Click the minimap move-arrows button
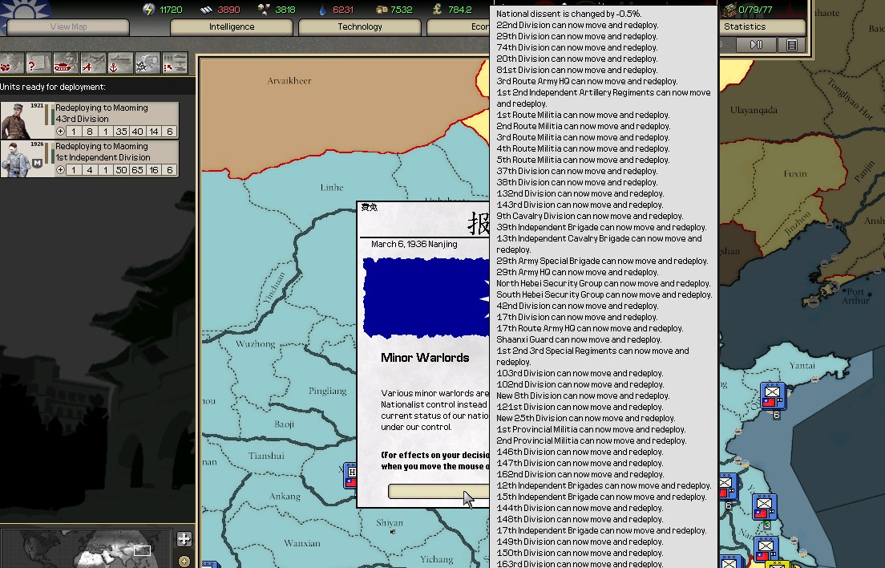This screenshot has width=885, height=568. point(184,539)
